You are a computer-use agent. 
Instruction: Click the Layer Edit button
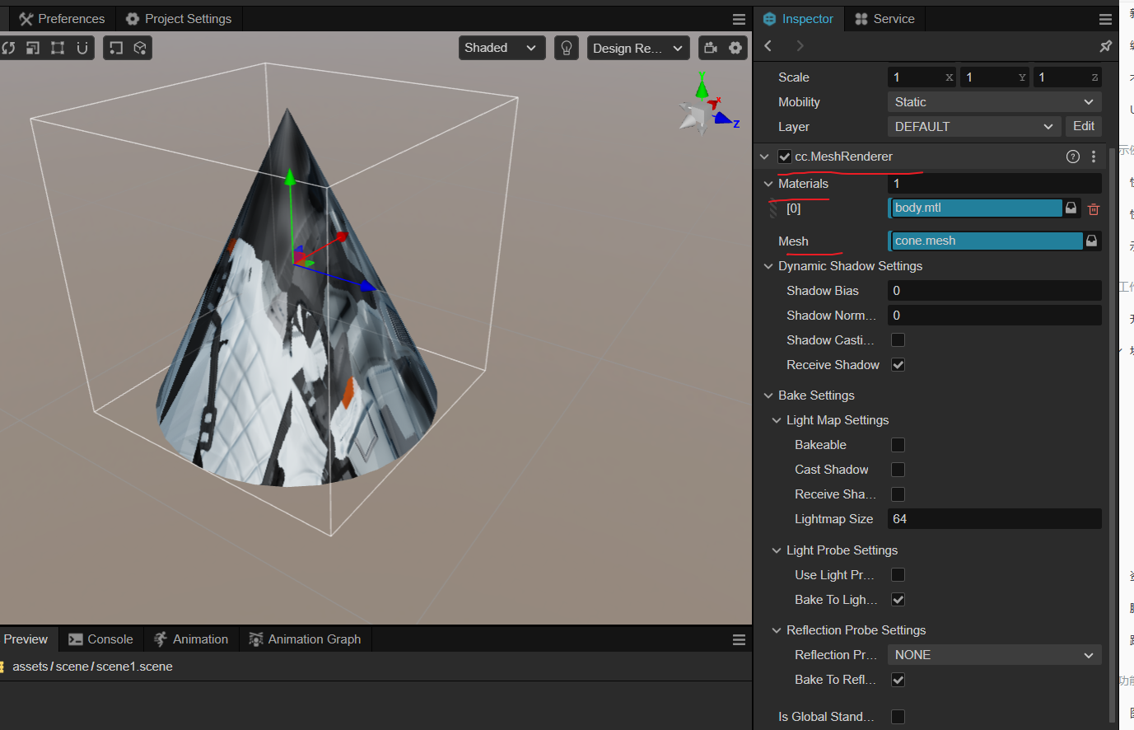pos(1084,126)
